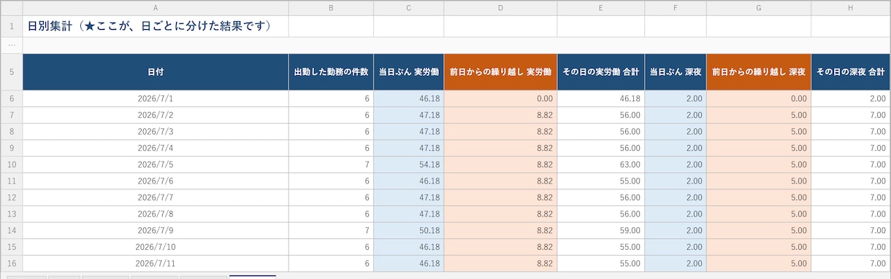Image resolution: width=891 pixels, height=279 pixels.
Task: Select the 63.00 total labor cell
Action: (x=601, y=165)
